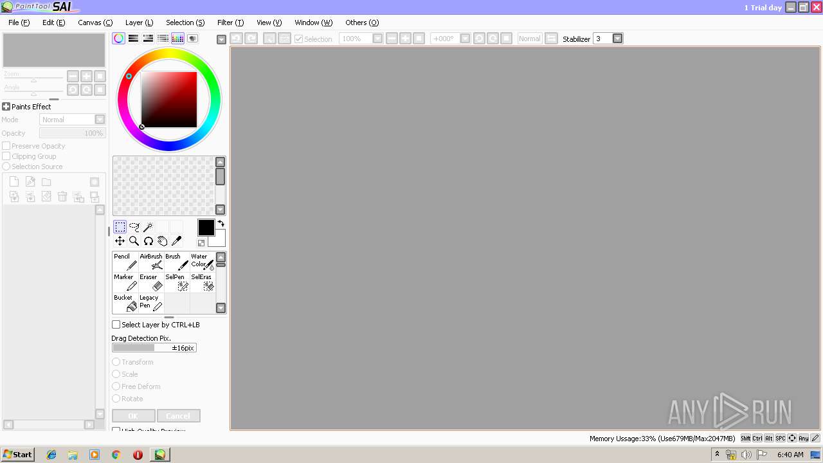Enable Select Layer by CTRL+LB
Image resolution: width=823 pixels, height=463 pixels.
(x=156, y=325)
